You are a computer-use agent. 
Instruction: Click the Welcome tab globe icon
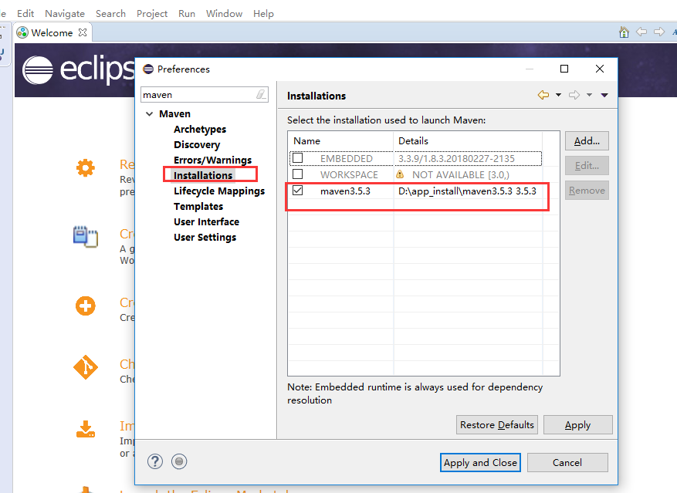coord(22,32)
